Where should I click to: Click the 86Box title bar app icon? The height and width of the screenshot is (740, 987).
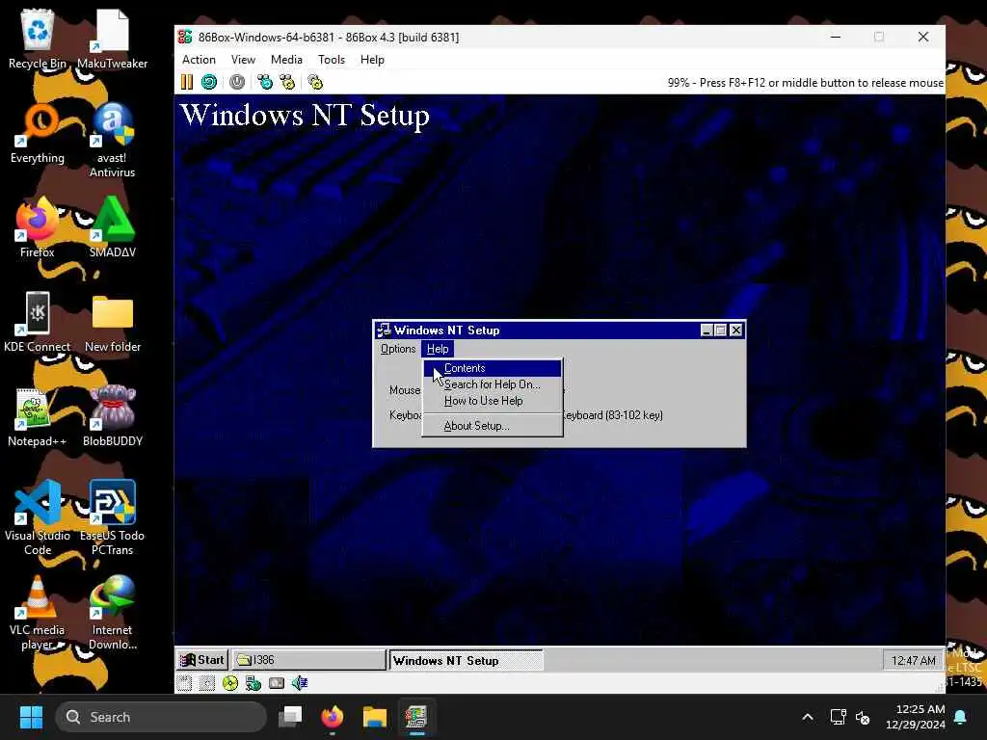click(184, 38)
